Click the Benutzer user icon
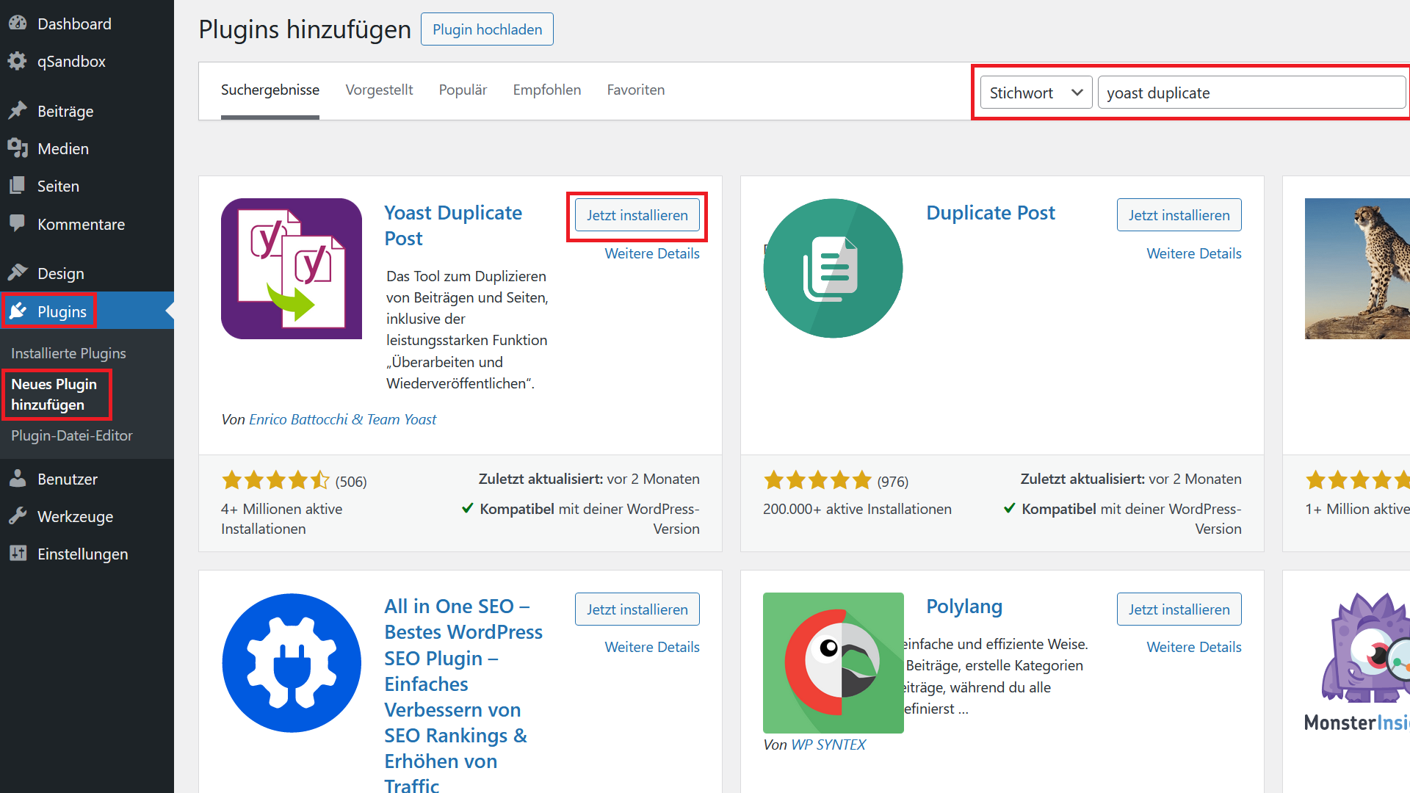Image resolution: width=1410 pixels, height=793 pixels. point(18,479)
